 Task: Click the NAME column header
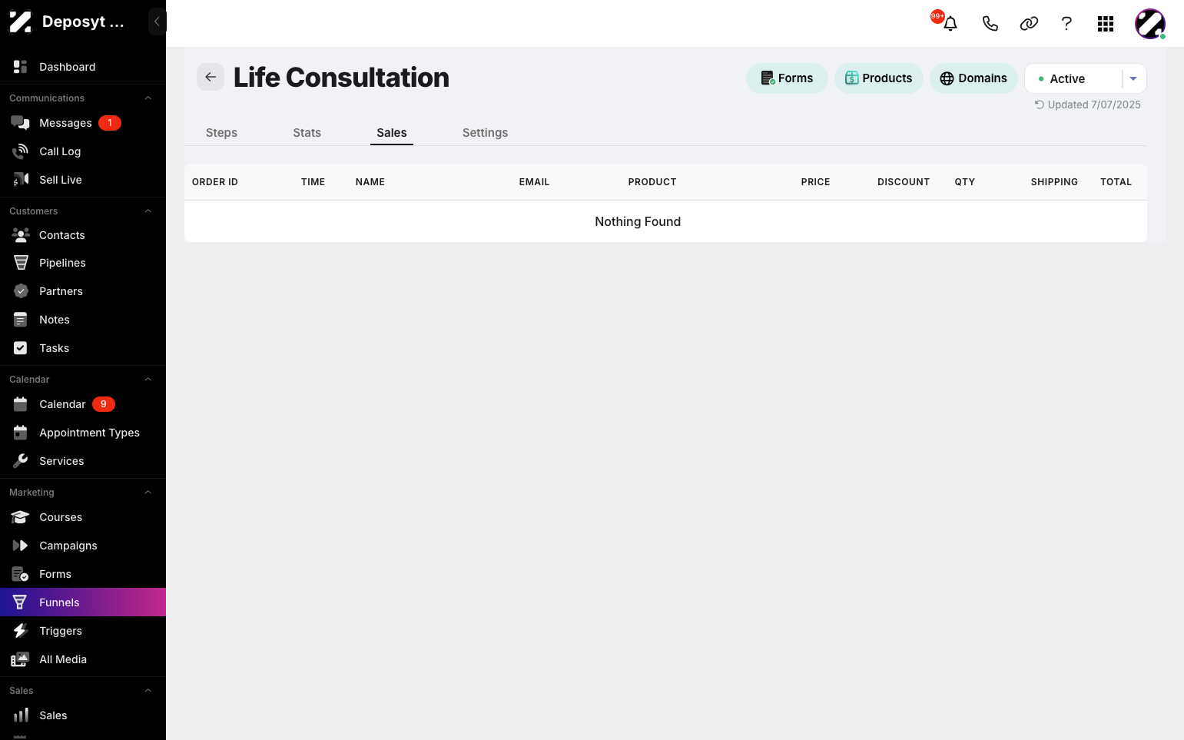(370, 182)
